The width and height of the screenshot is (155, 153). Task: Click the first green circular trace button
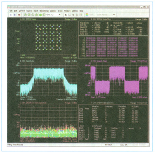pos(26,15)
